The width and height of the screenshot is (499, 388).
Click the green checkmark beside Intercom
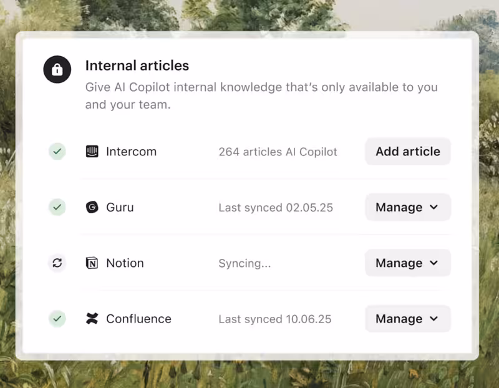pos(57,151)
